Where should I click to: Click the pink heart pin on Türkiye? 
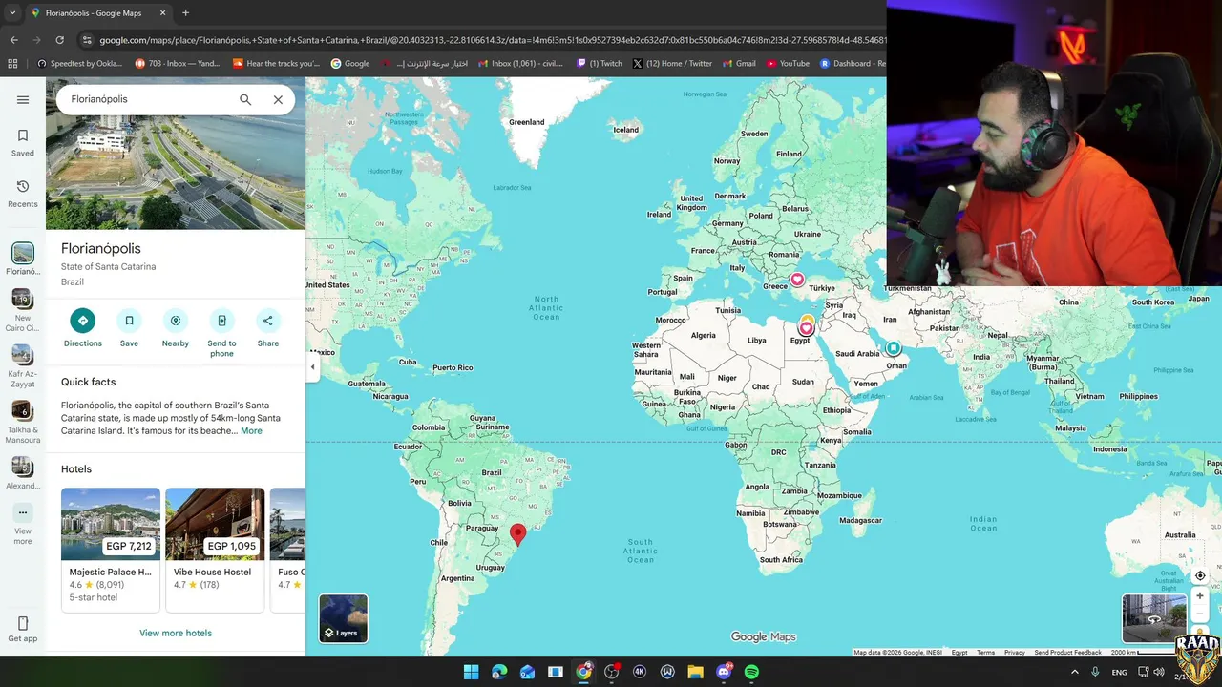797,280
